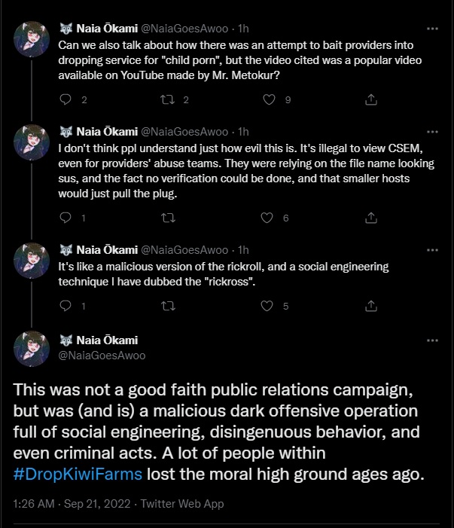
Task: Share the tweet about smaller hosts
Action: [x=370, y=218]
